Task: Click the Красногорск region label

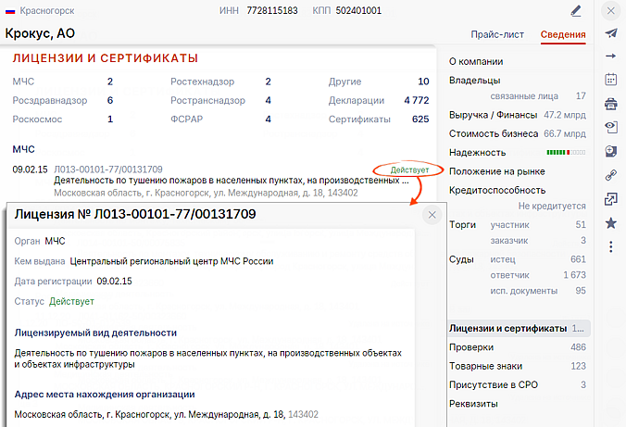Action: (x=46, y=11)
